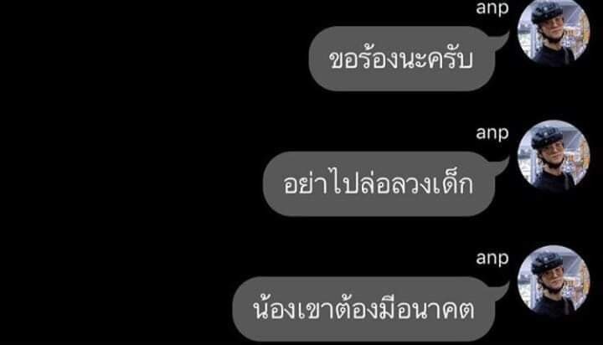Select the 'ขอร้องนะครับ' message bubble
The height and width of the screenshot is (345, 603).
pos(402,59)
